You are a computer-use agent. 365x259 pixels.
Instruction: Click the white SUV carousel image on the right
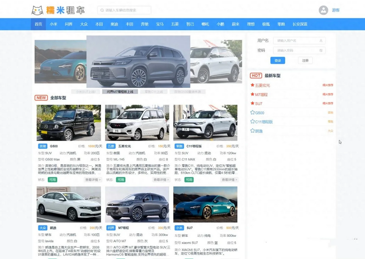tap(216, 62)
